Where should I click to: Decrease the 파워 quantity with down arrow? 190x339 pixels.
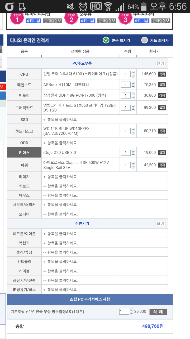coord(133,167)
